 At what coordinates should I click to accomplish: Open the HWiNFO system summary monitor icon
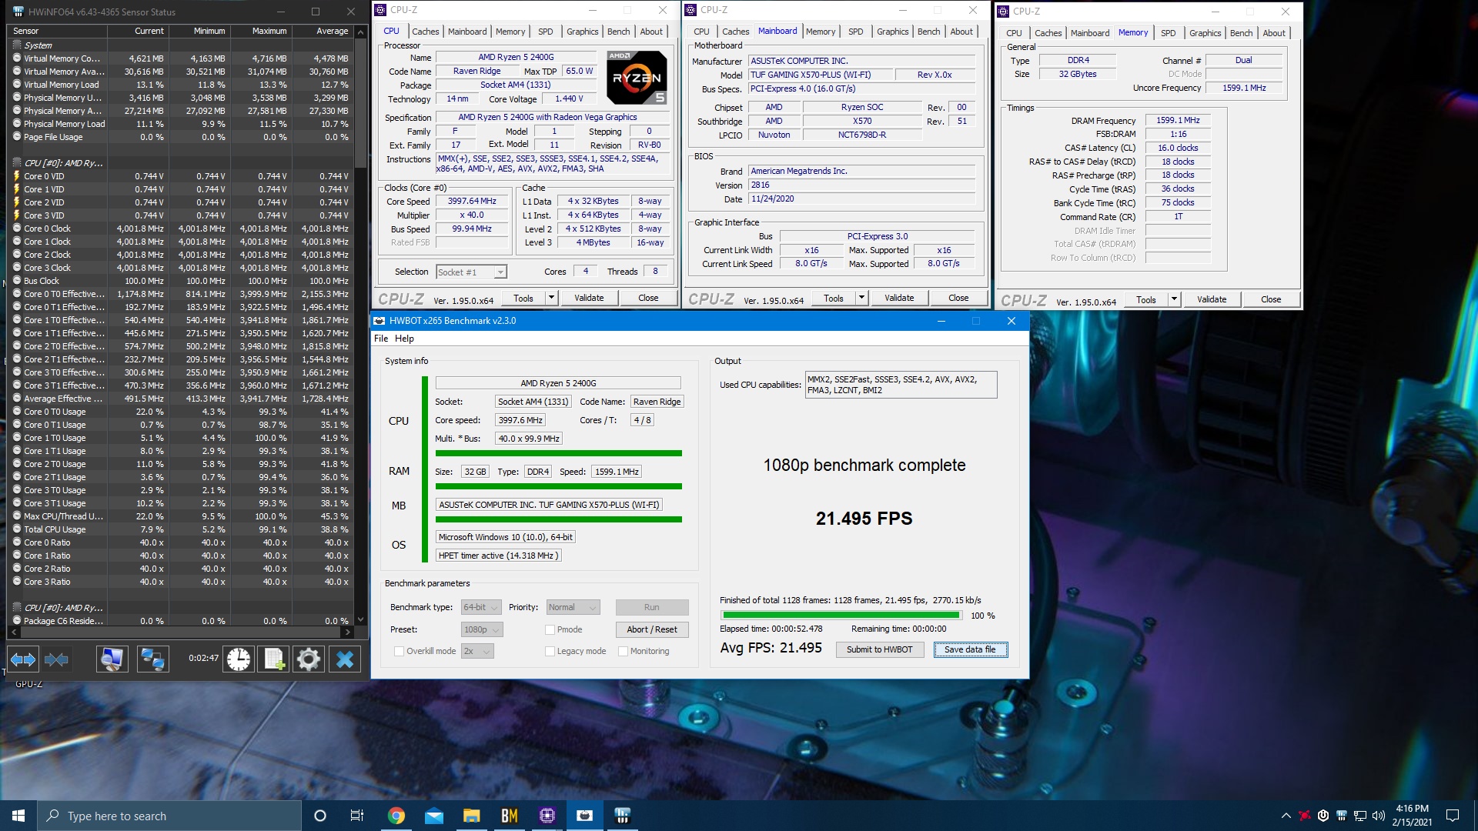[x=112, y=659]
